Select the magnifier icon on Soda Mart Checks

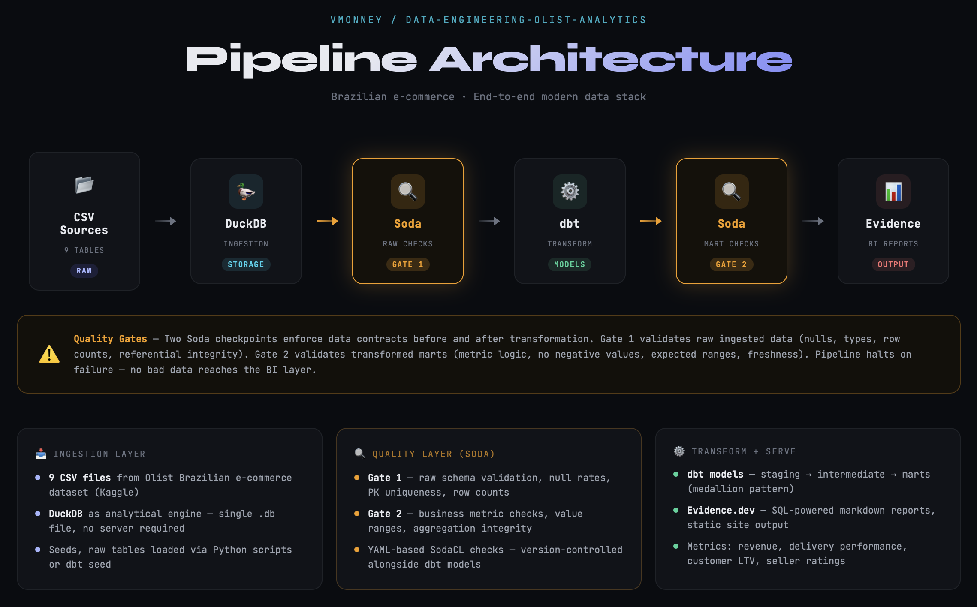point(731,192)
